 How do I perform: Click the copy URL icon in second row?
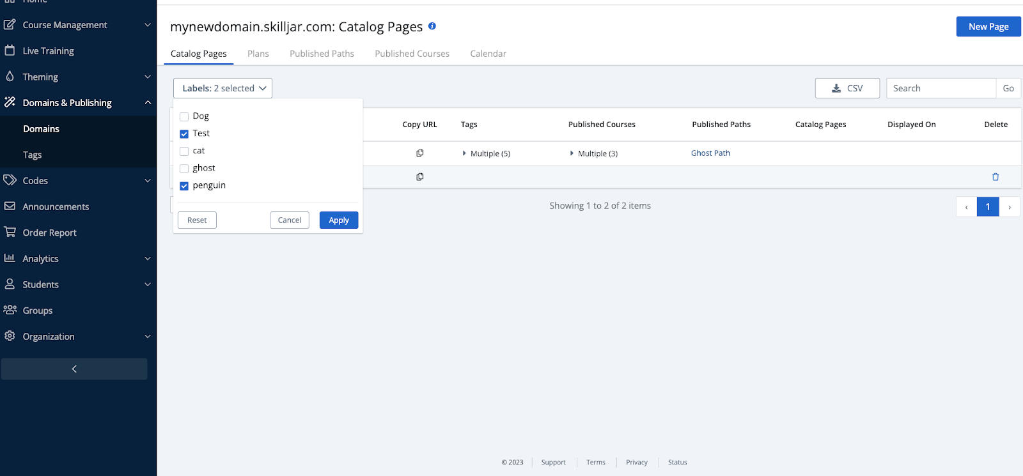tap(420, 177)
